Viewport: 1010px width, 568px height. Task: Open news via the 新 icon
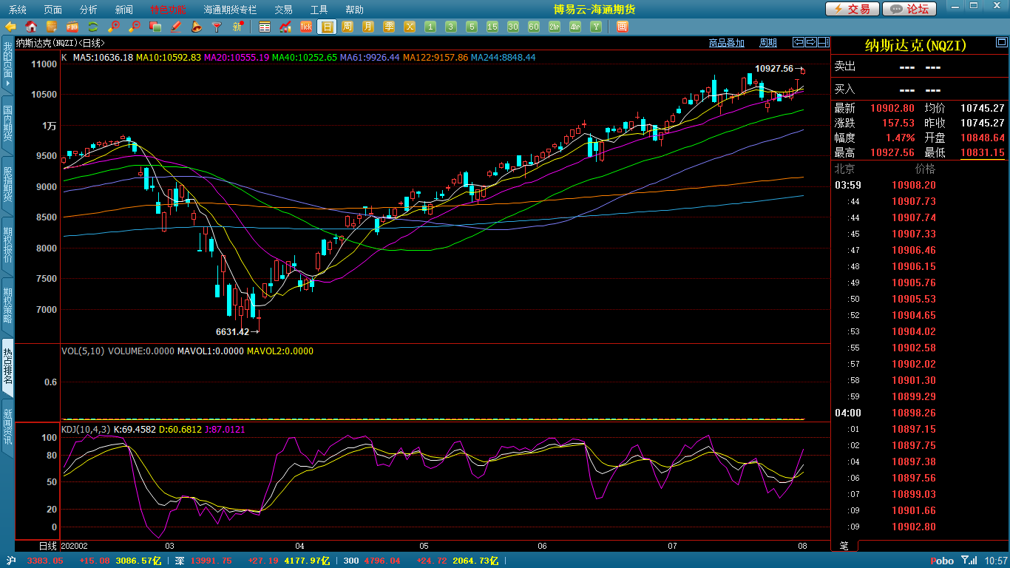[238, 27]
